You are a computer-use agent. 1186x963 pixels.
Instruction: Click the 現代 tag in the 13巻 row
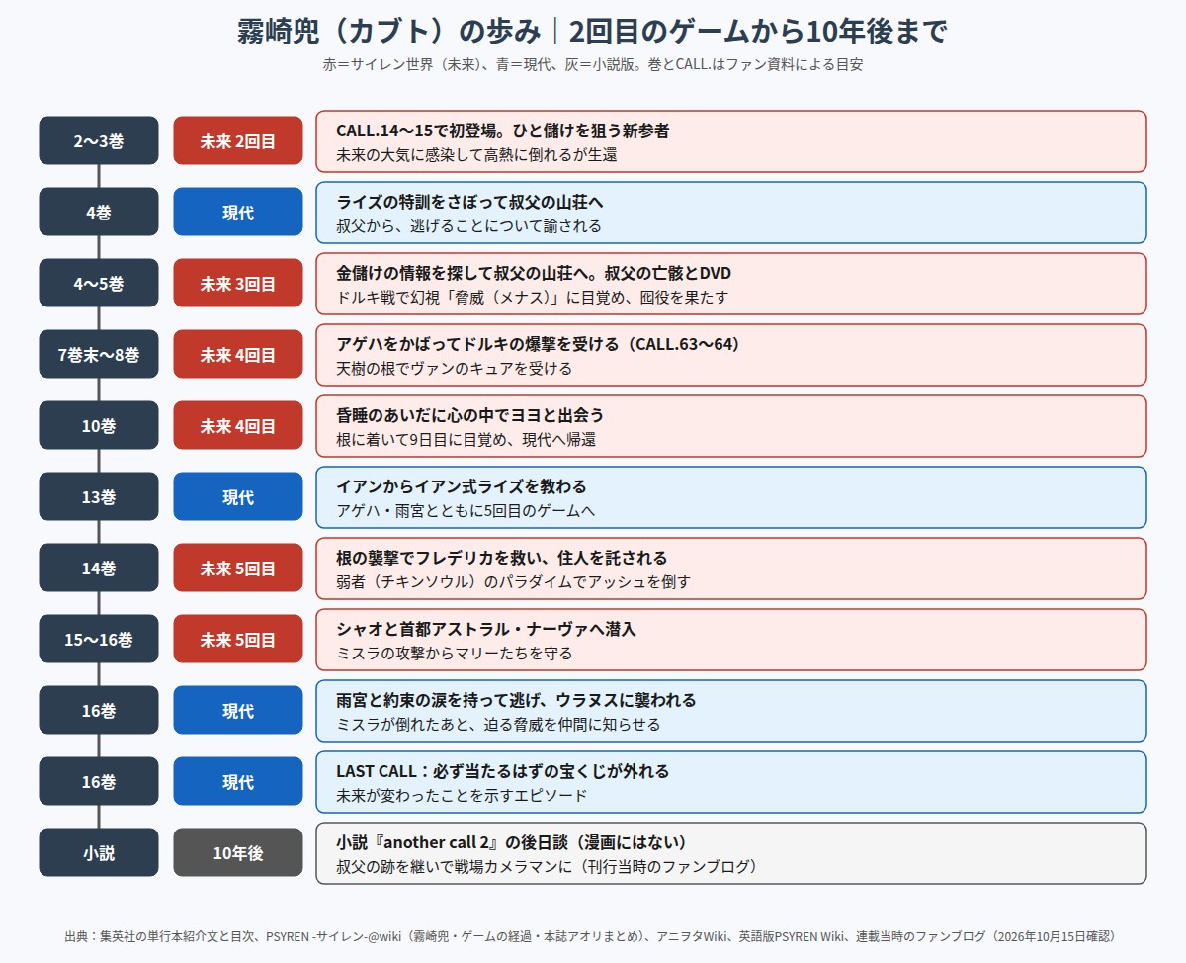[238, 496]
